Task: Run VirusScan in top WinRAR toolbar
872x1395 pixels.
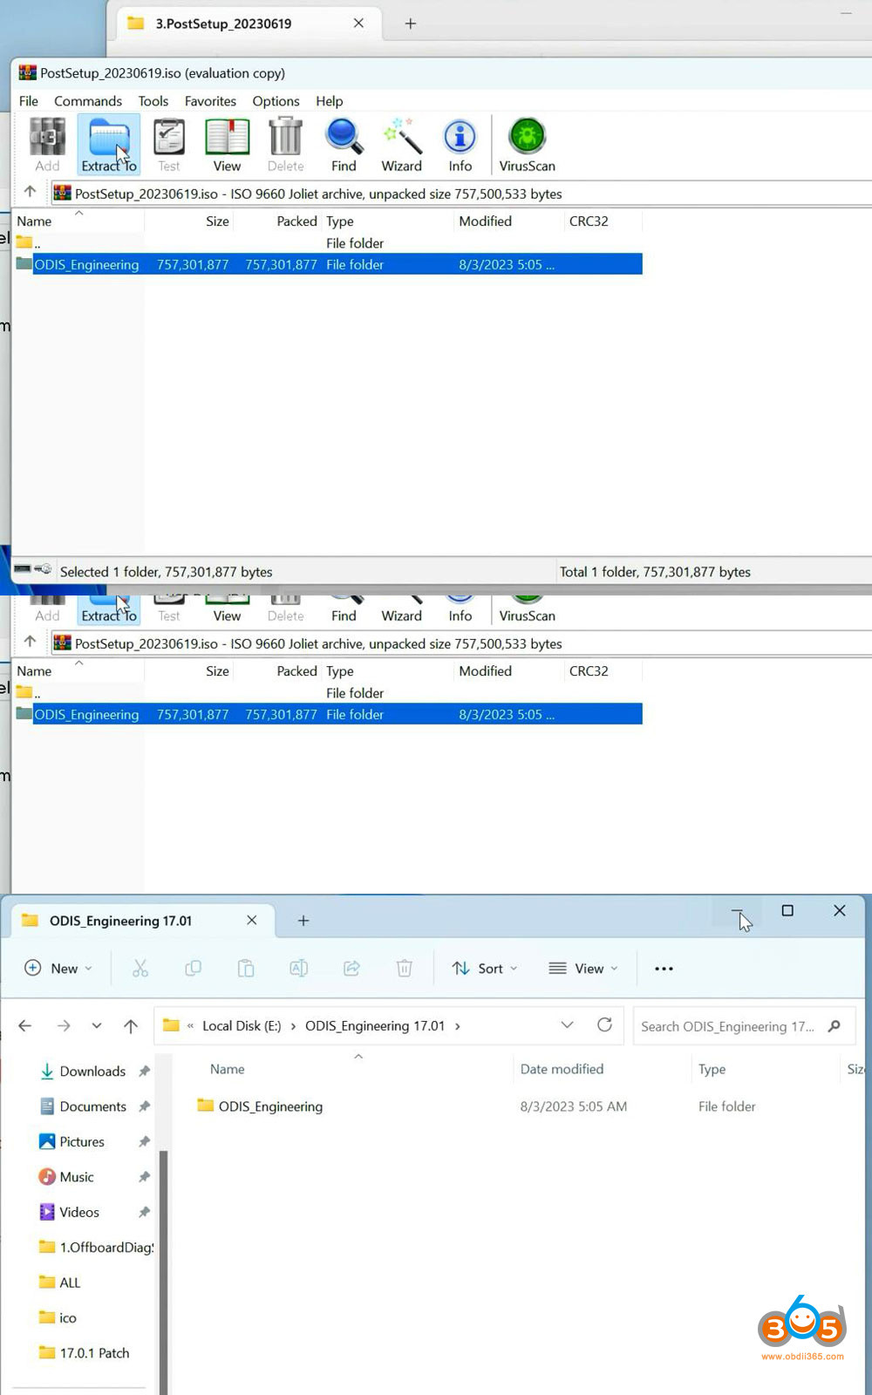Action: tap(527, 145)
